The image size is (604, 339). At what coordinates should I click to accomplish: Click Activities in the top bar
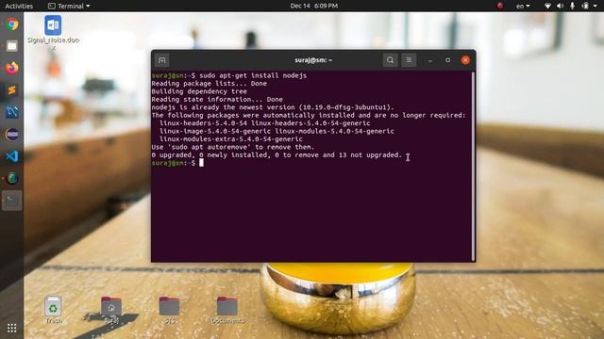(19, 6)
